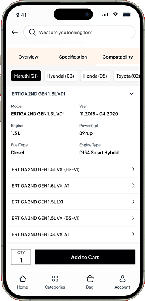Click the engine value '1.3 L'
The width and height of the screenshot is (145, 301).
point(15,133)
